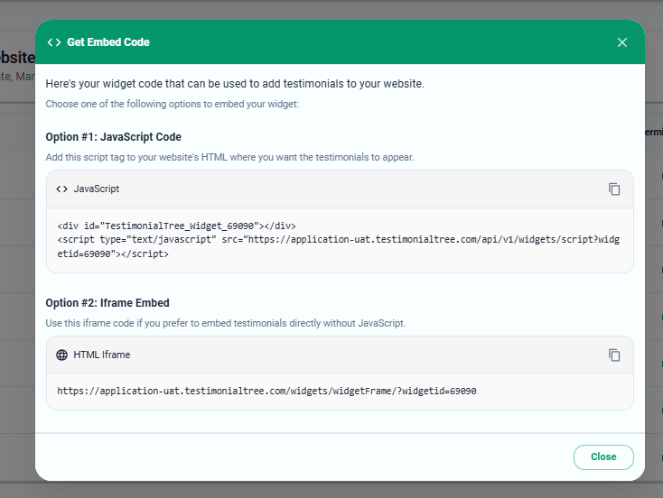The image size is (663, 498).
Task: Click the HTML Iframe label in snippet header
Action: 102,355
